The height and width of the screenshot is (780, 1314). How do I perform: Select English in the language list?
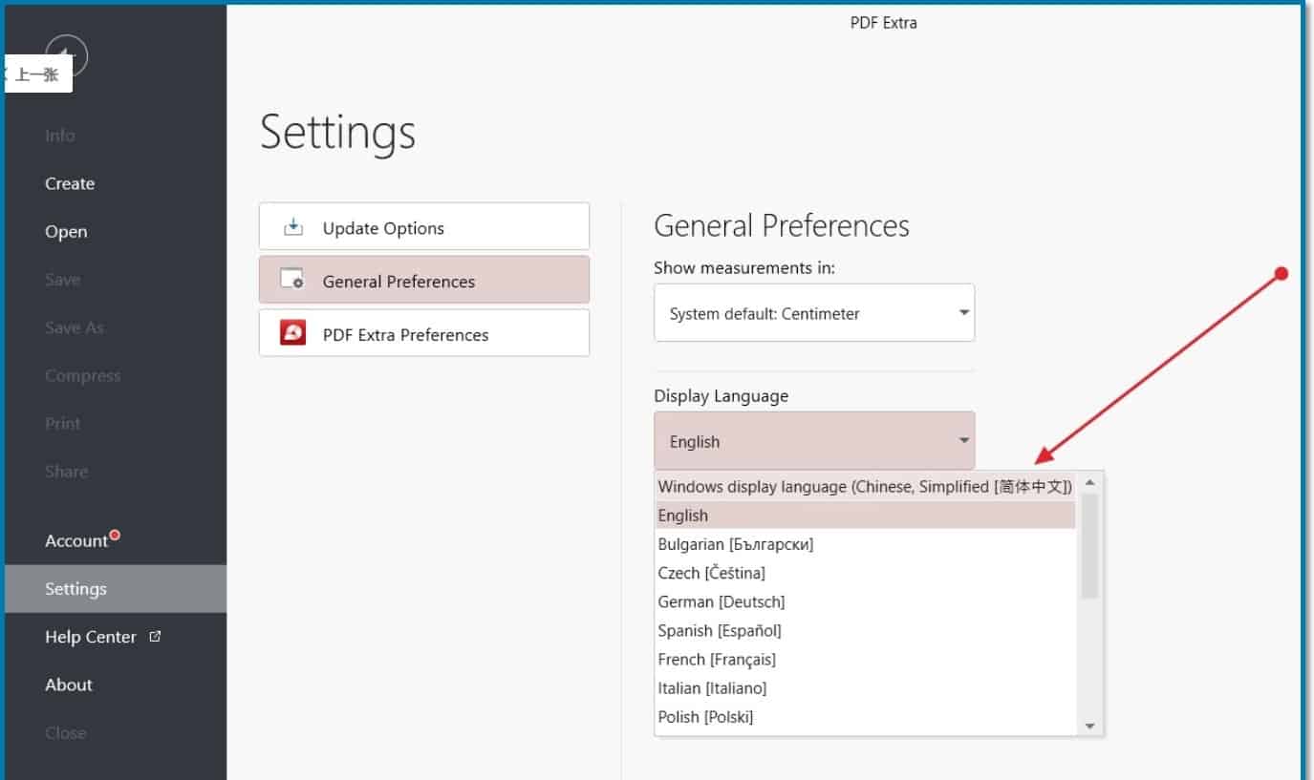[x=866, y=516]
